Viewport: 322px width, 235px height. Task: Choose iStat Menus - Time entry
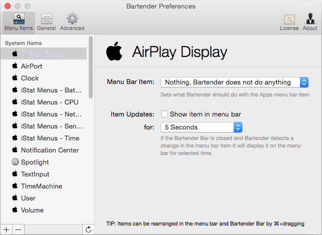(x=44, y=138)
